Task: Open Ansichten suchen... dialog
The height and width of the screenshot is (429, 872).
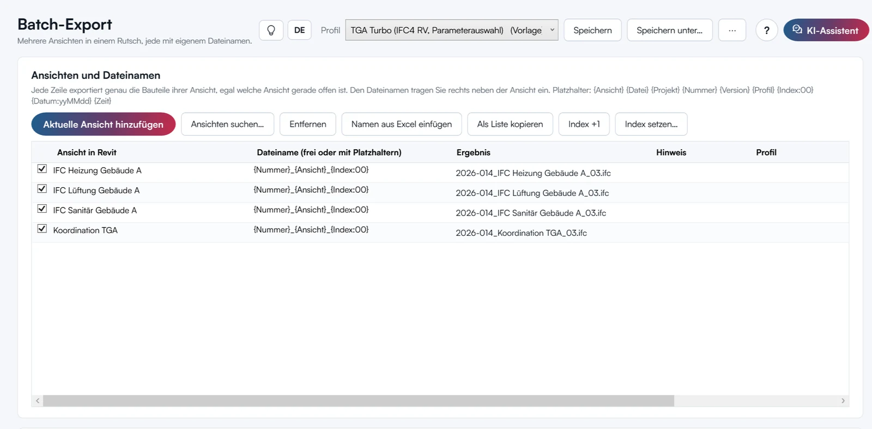Action: pyautogui.click(x=227, y=124)
